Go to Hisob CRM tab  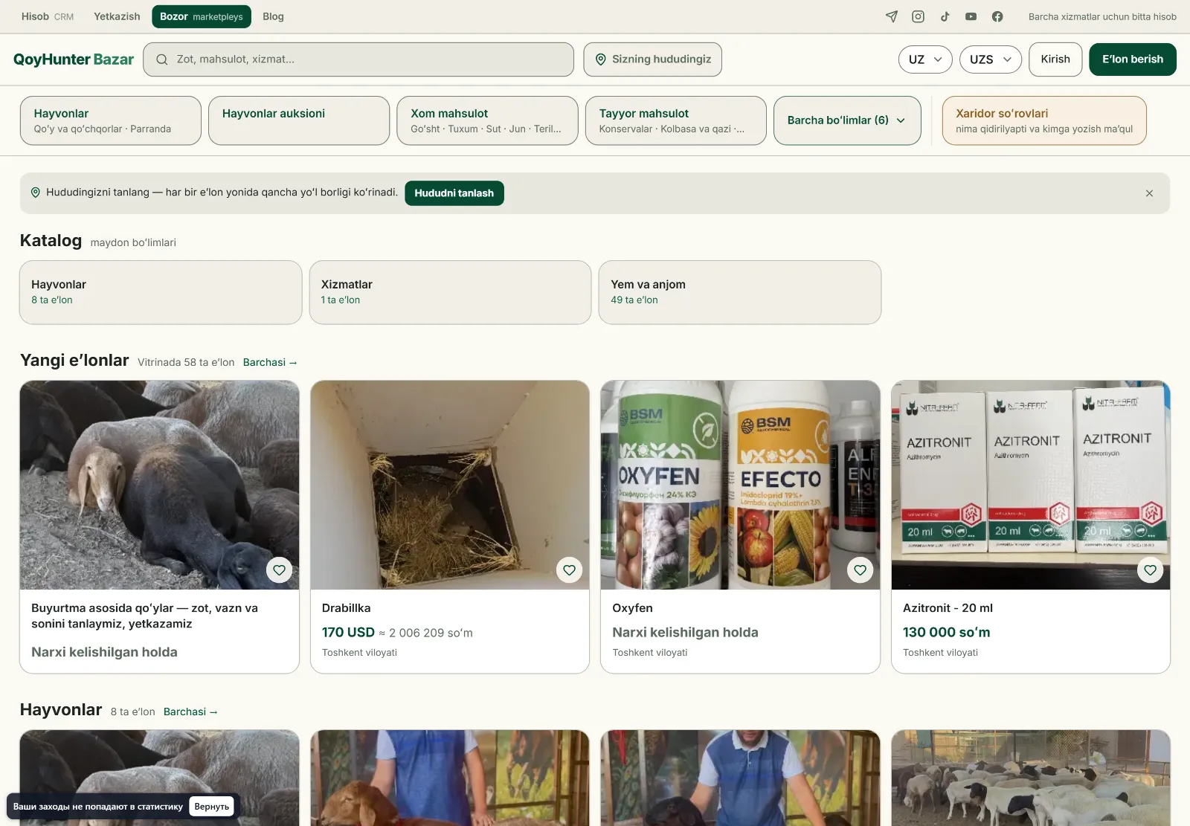point(48,16)
